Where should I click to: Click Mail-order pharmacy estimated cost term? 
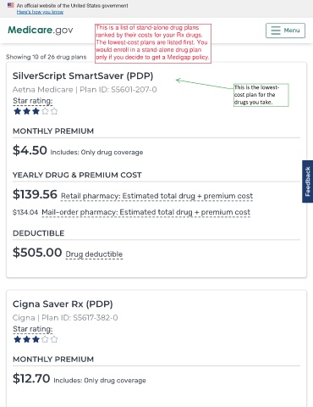pos(146,212)
